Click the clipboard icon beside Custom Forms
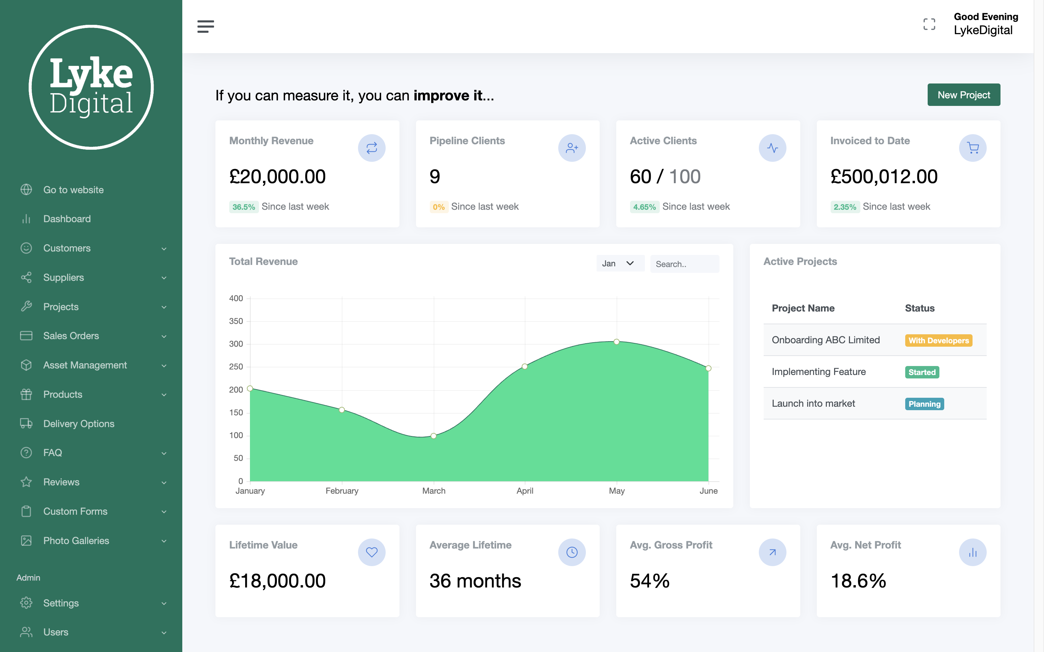 pos(26,511)
